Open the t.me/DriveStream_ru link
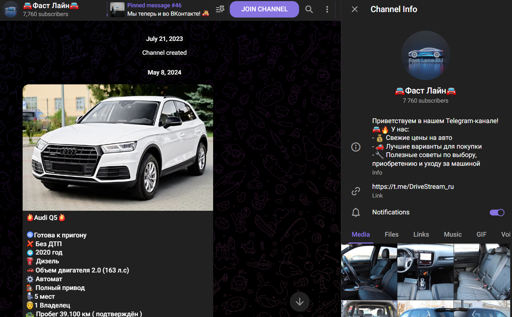The image size is (512, 317). [x=413, y=187]
